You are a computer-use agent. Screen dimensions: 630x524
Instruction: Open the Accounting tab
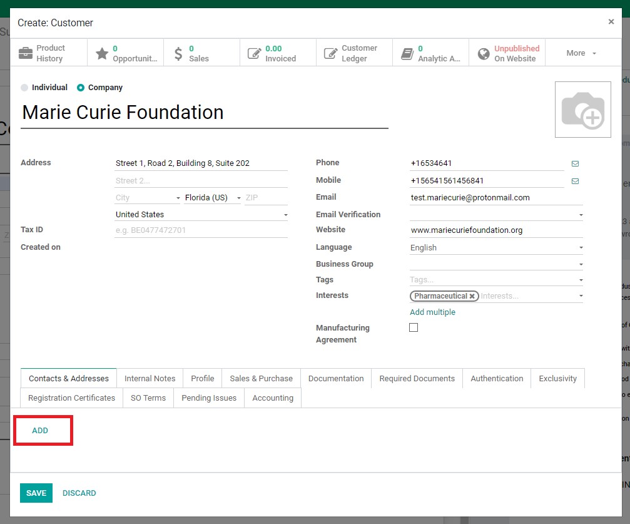pos(273,398)
